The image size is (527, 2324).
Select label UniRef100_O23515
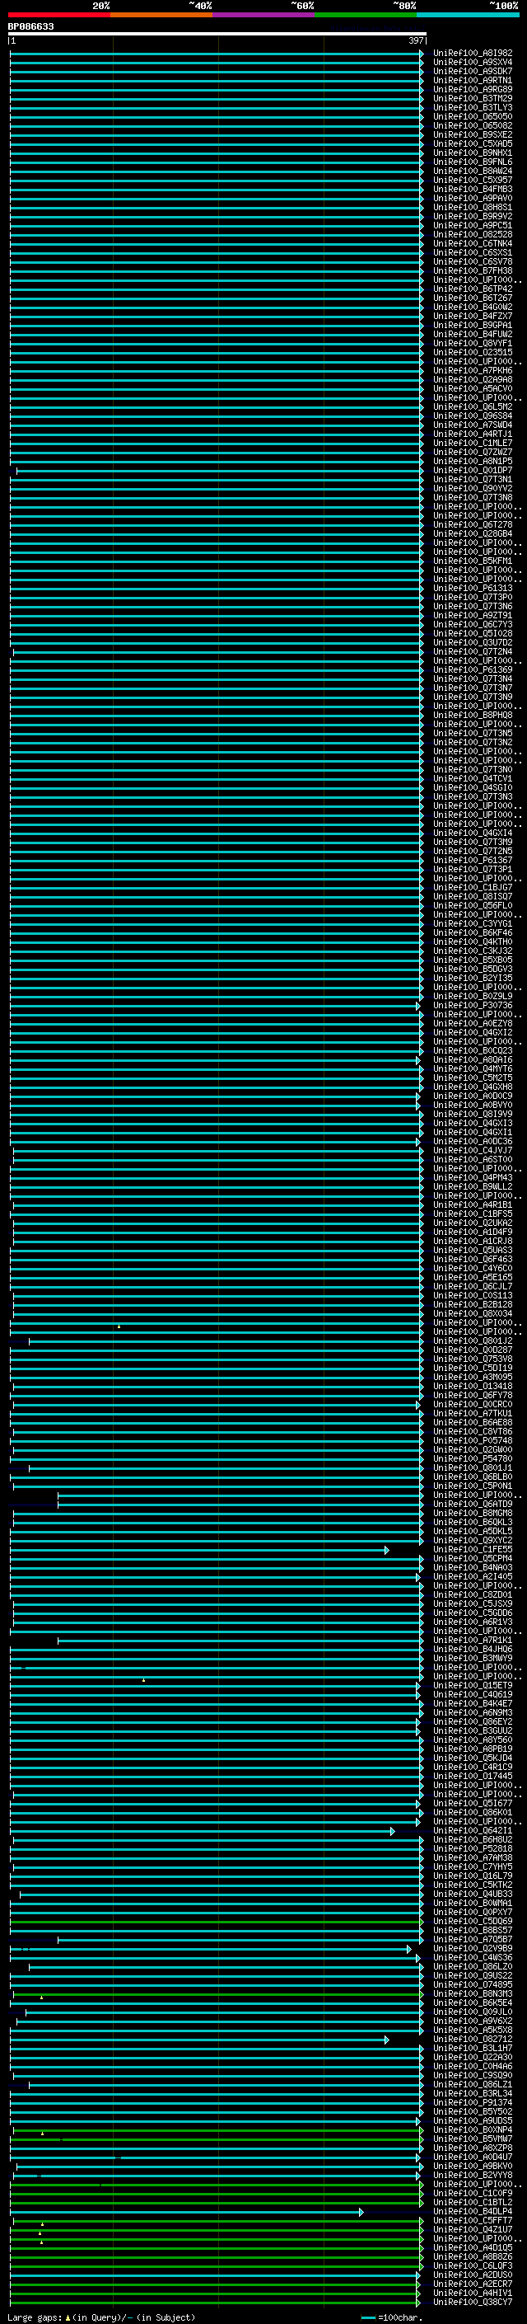[473, 352]
